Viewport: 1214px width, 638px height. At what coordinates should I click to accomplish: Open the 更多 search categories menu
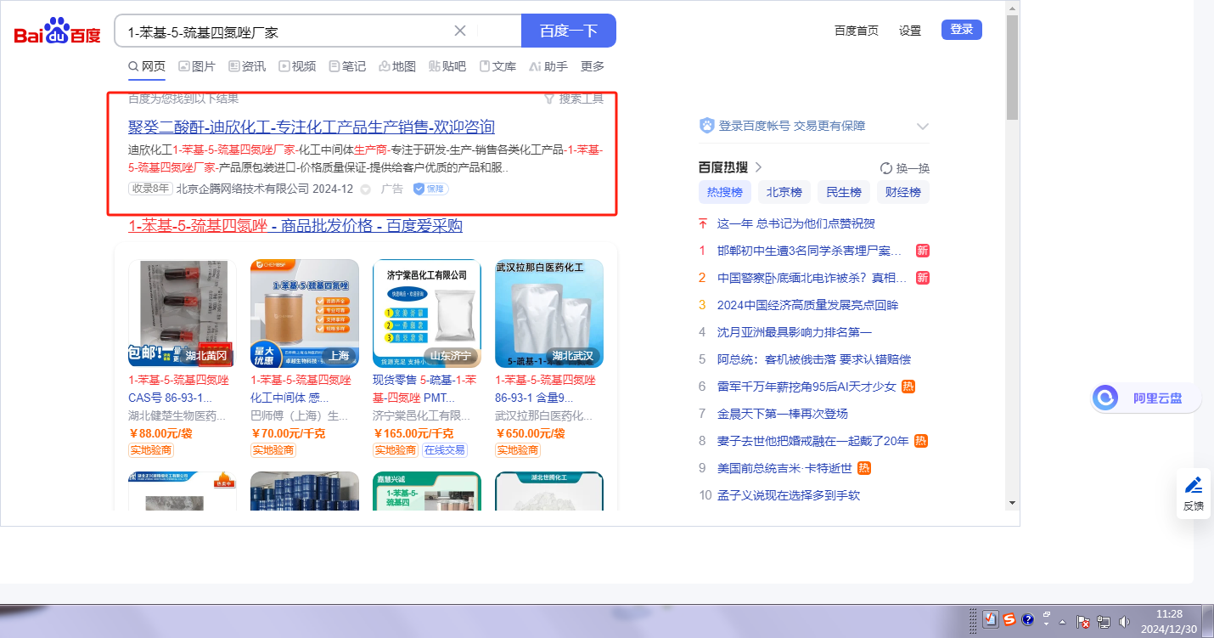point(593,66)
